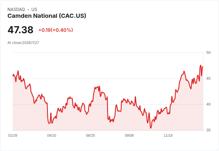Click the At close:2026/1/27 timestamp
Viewport: 219px width, 151px height.
pyautogui.click(x=23, y=43)
